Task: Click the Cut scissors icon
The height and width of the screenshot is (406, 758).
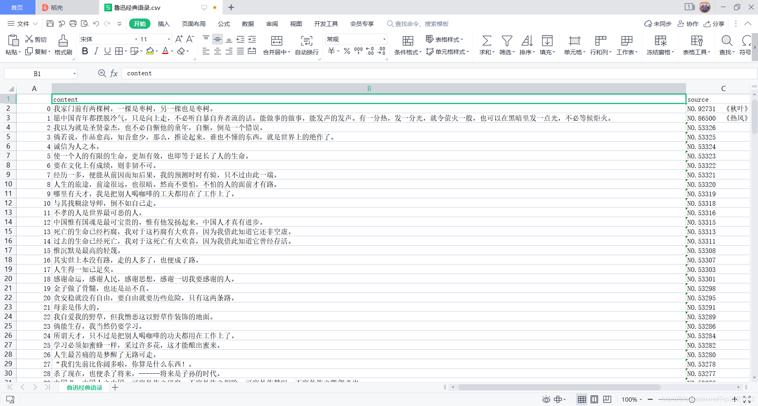Action: 29,39
